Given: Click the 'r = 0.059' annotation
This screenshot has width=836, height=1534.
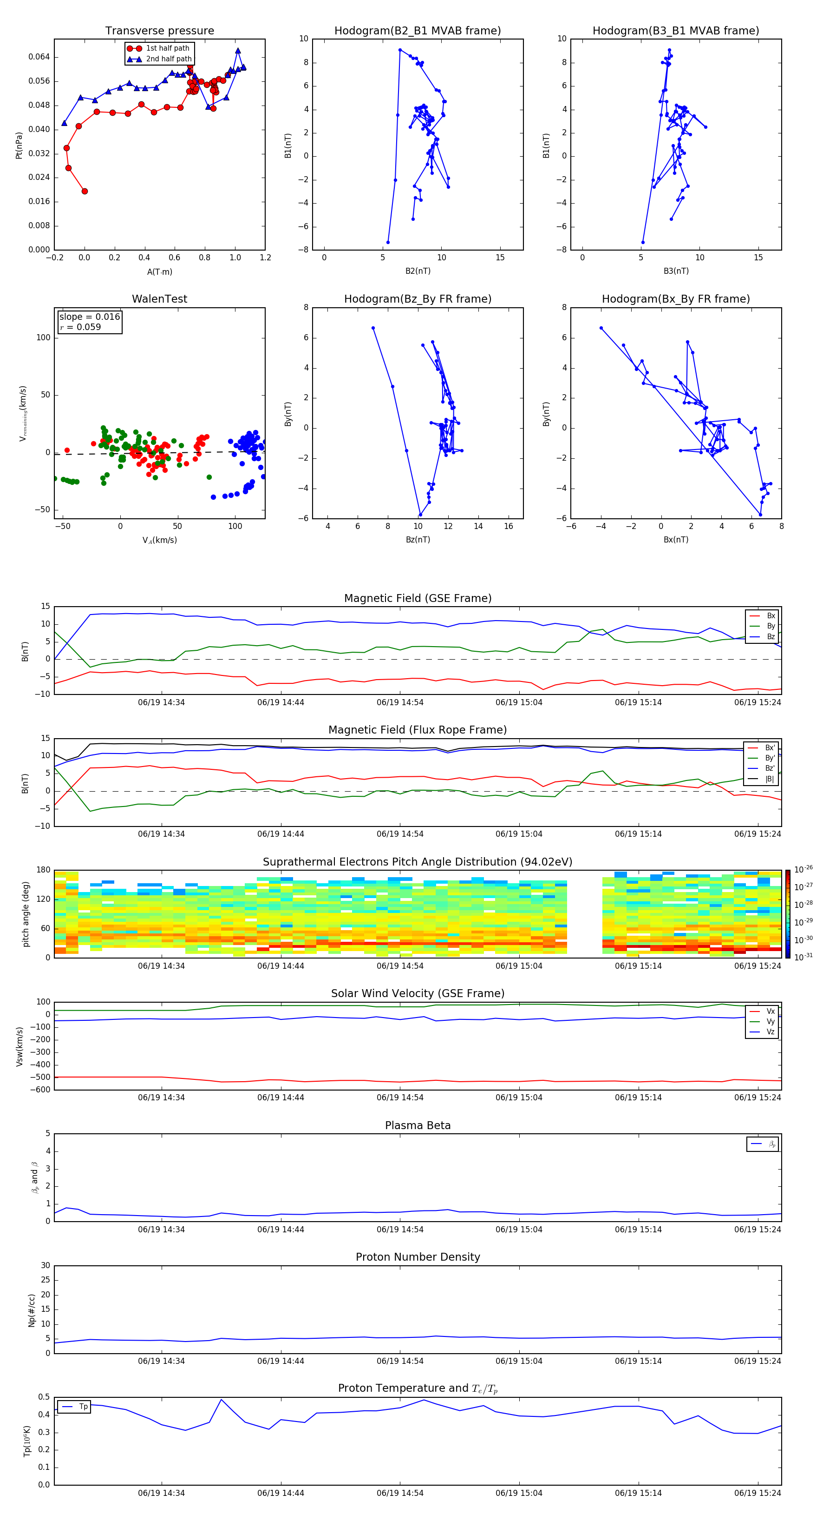Looking at the screenshot, I should [80, 327].
